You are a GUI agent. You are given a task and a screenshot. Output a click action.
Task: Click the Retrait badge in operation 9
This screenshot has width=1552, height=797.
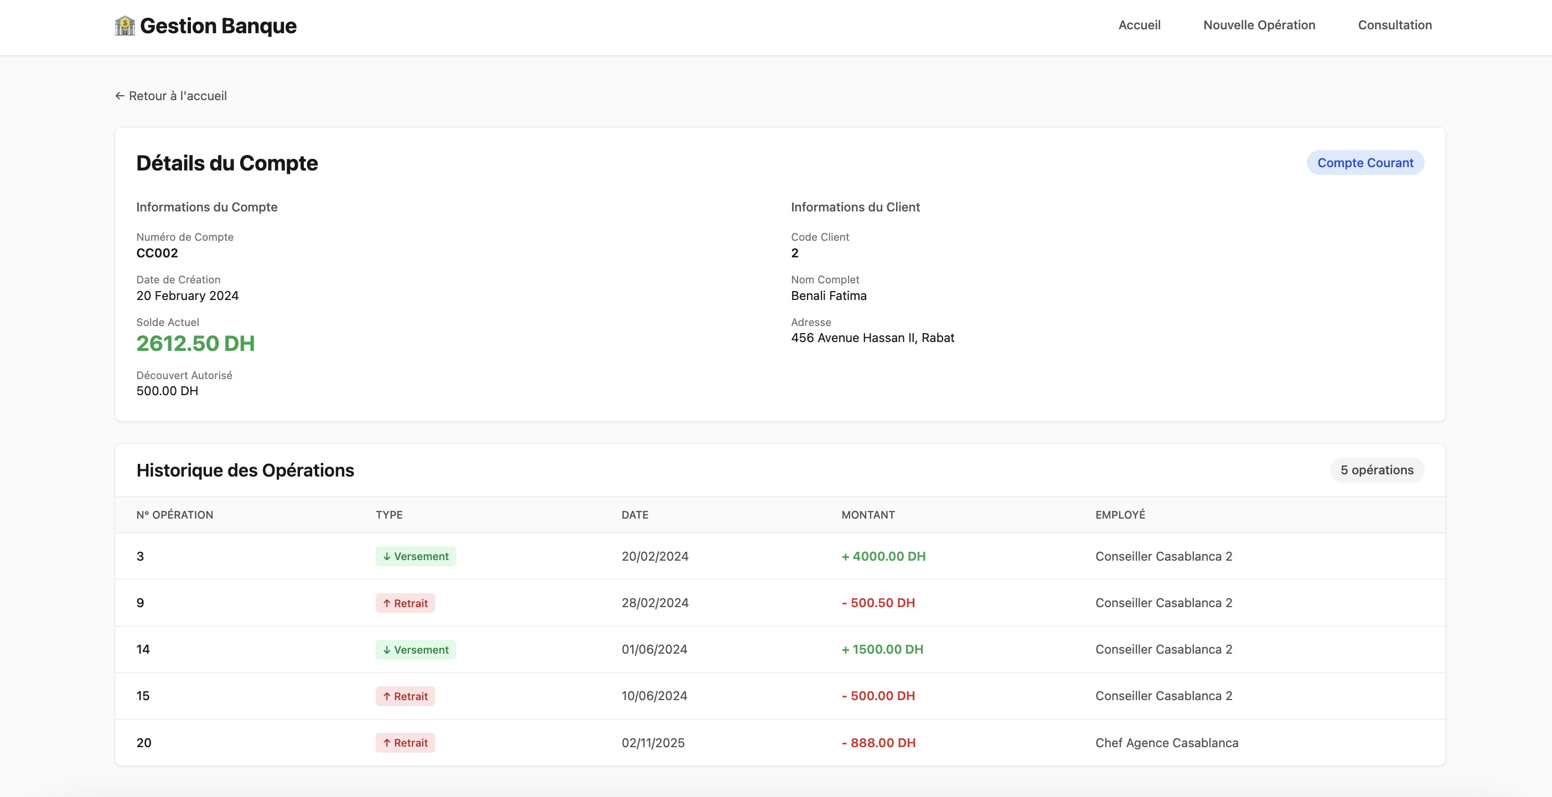point(405,603)
